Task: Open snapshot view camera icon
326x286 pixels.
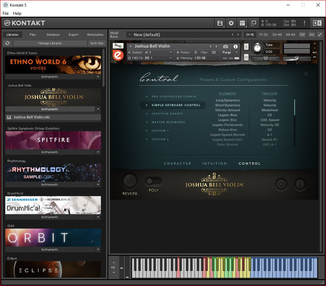Action: [x=226, y=47]
